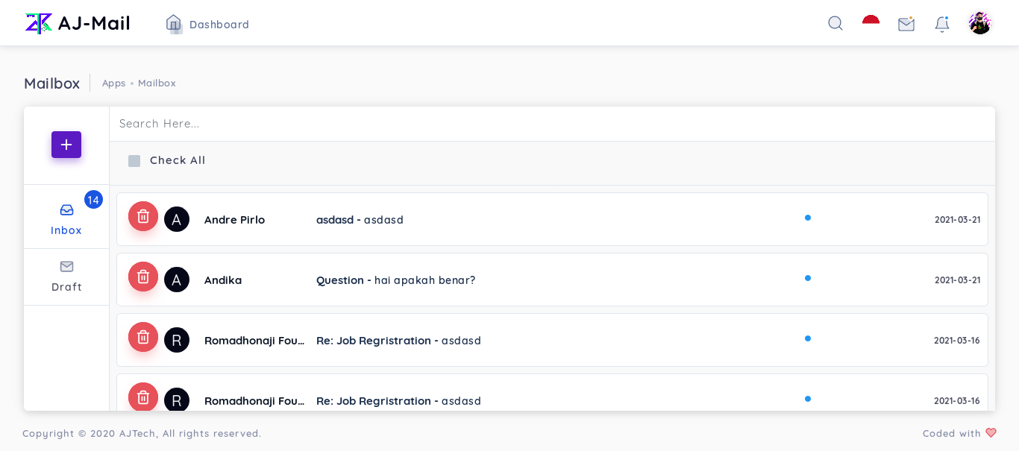Screen dimensions: 1019x451
Task: Click the search magnifier icon in header
Action: [x=835, y=23]
